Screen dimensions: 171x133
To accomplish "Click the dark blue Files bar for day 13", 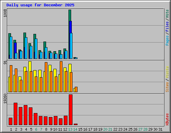I will pyautogui.click(x=70, y=27).
